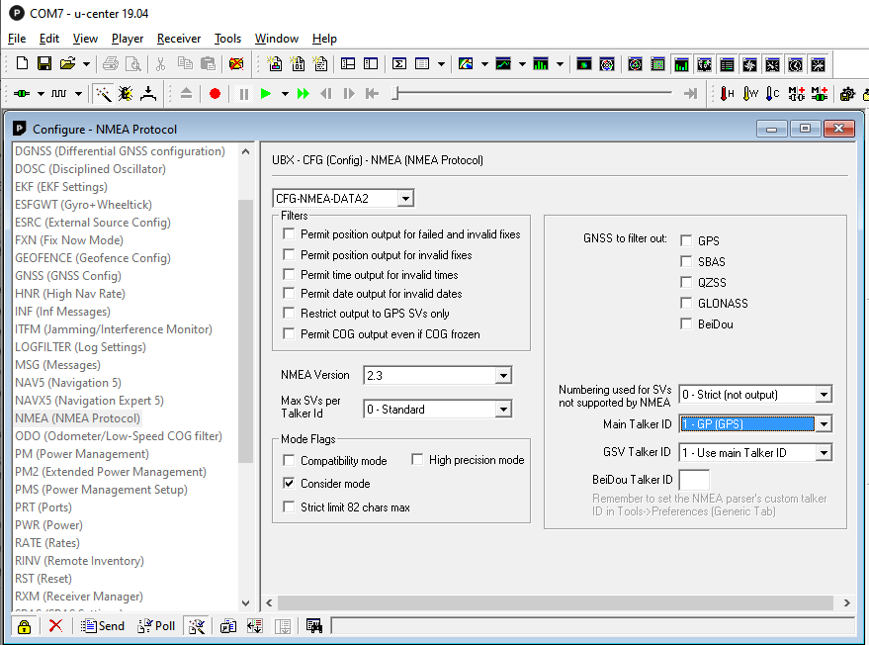The height and width of the screenshot is (645, 869).
Task: Expand the Main Talker ID dropdown
Action: coord(824,424)
